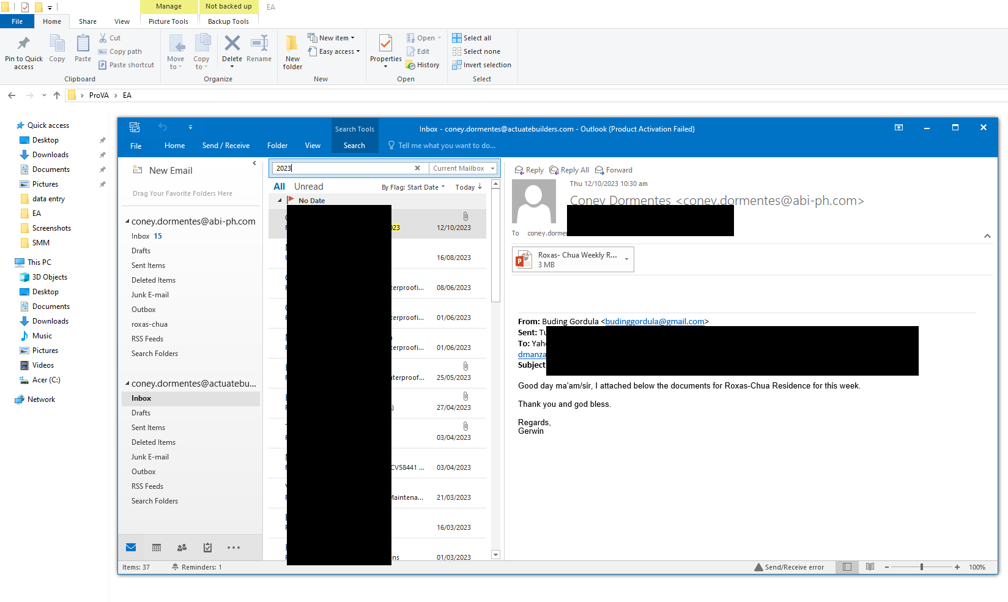1008x602 pixels.
Task: Minimize the Outlook folder pane
Action: [254, 163]
